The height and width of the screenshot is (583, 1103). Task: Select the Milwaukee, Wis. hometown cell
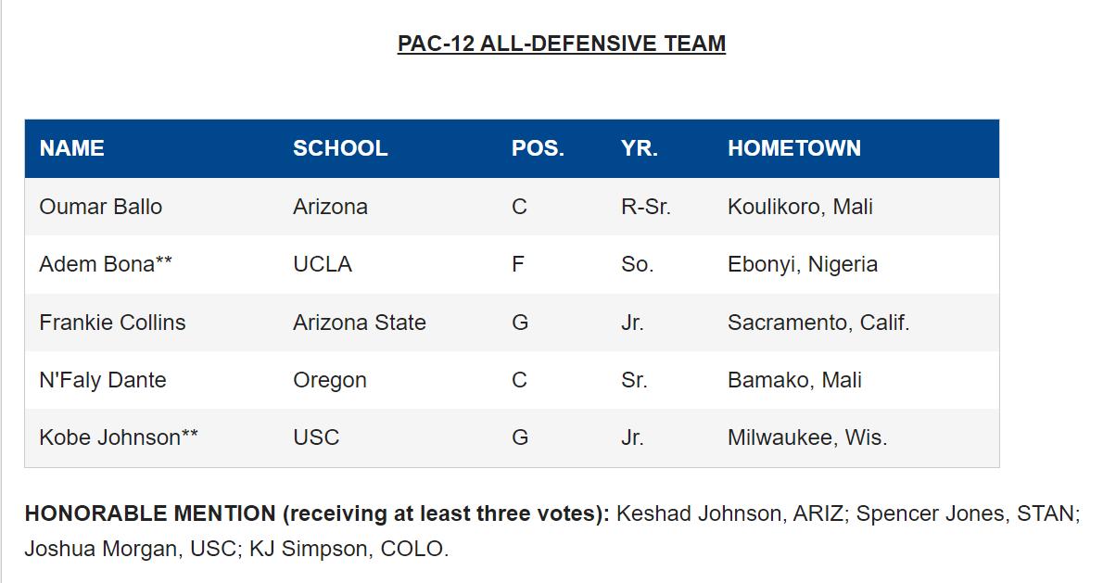coord(807,437)
